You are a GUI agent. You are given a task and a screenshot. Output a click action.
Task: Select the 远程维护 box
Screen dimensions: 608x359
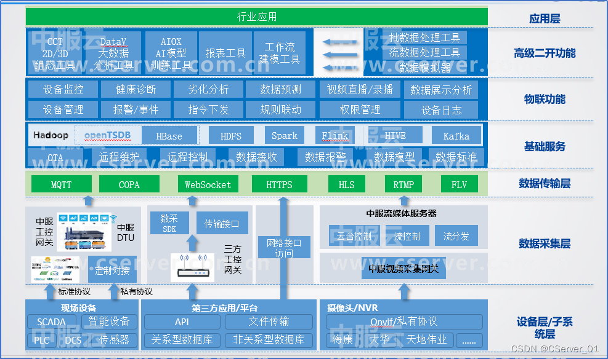pos(120,157)
